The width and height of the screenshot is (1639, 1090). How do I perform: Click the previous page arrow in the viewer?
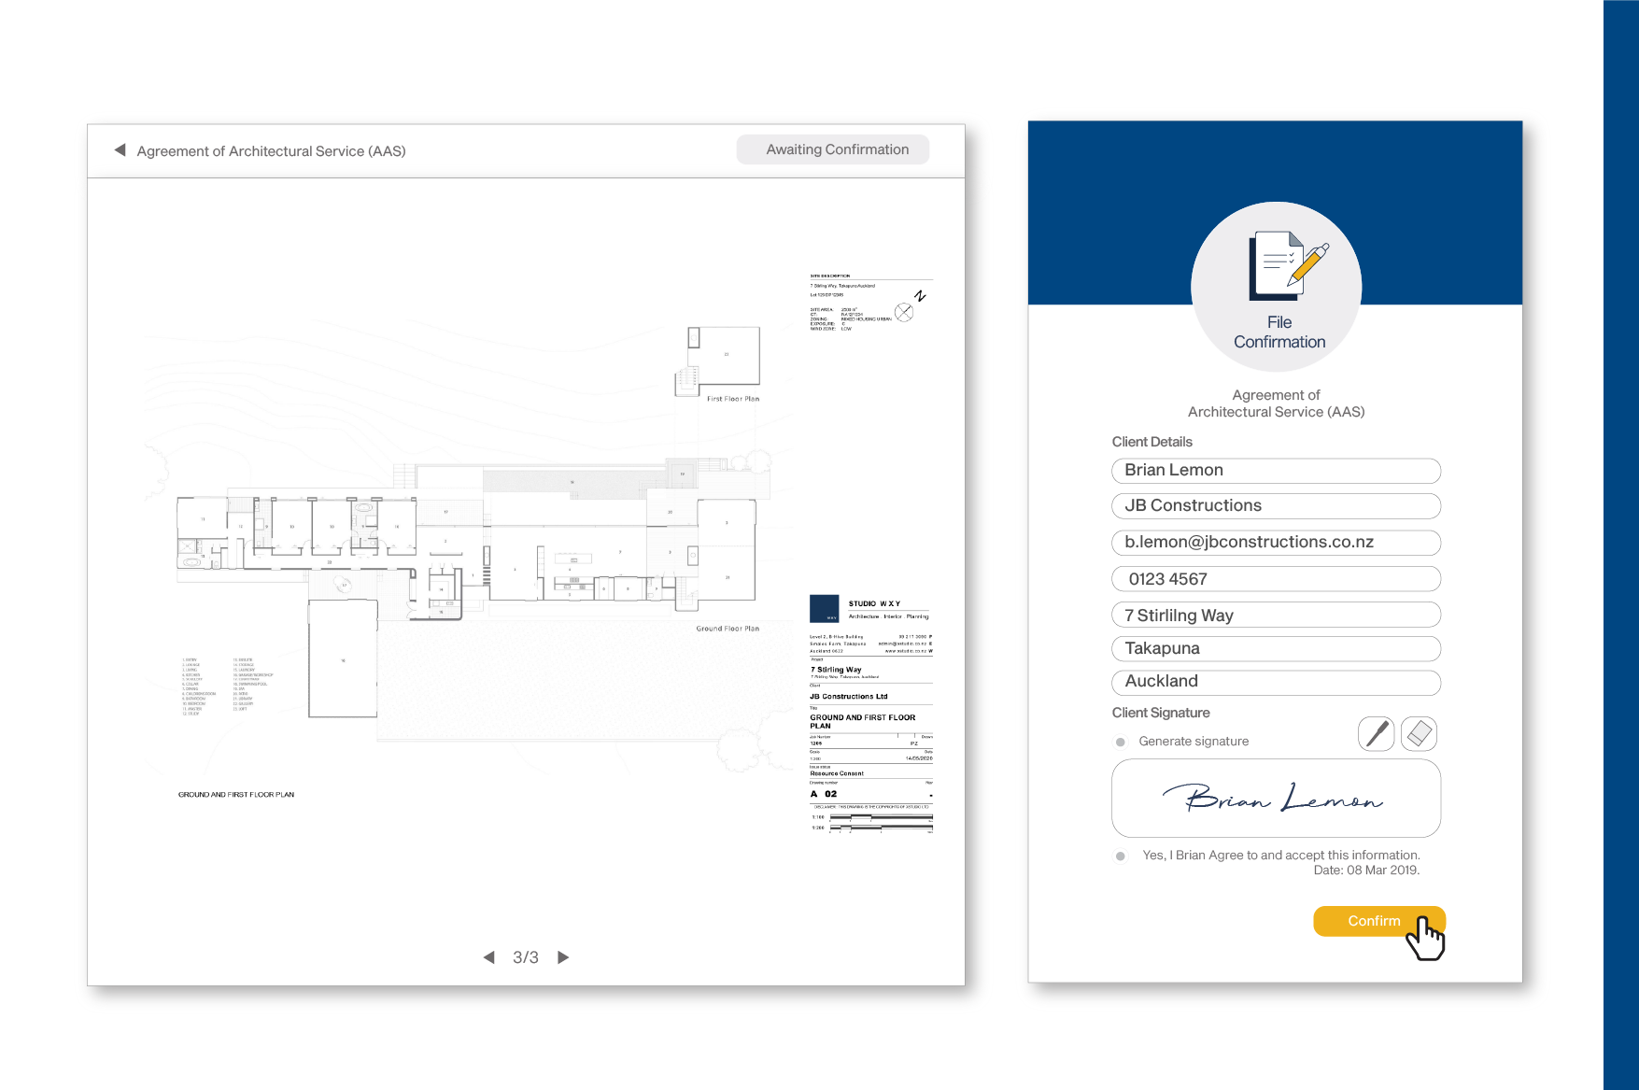tap(488, 956)
